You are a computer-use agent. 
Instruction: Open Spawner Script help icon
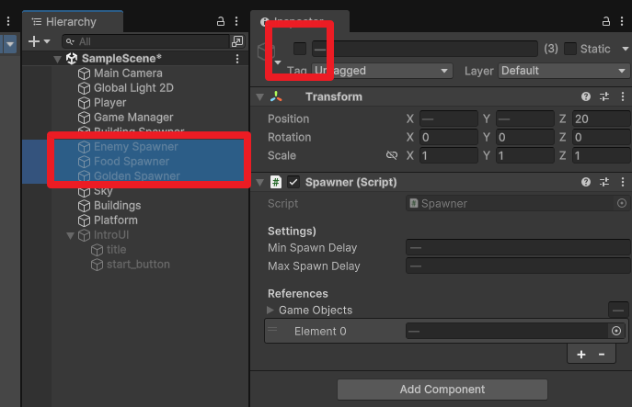(x=586, y=182)
